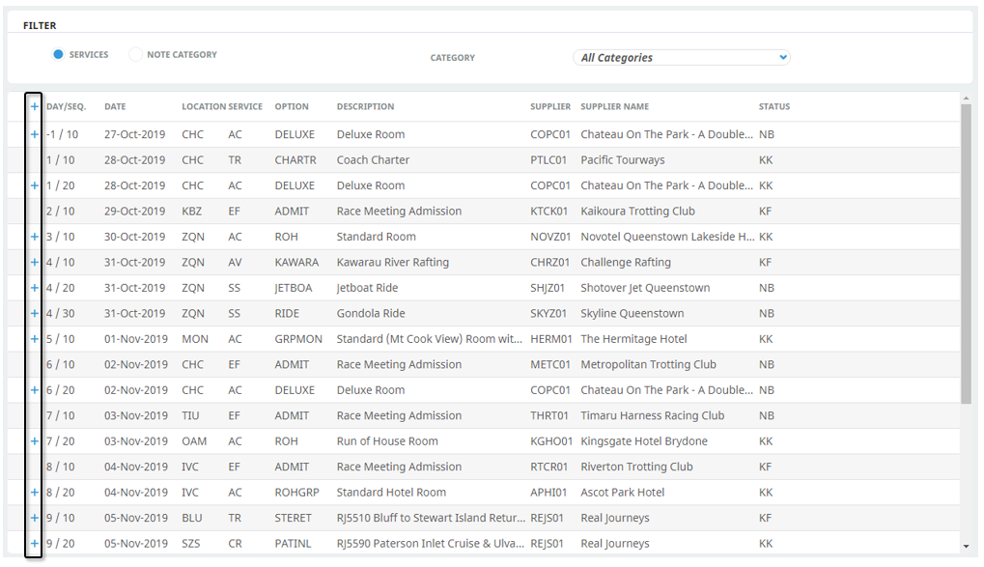Expand the Hermitage Hotel row

point(35,339)
